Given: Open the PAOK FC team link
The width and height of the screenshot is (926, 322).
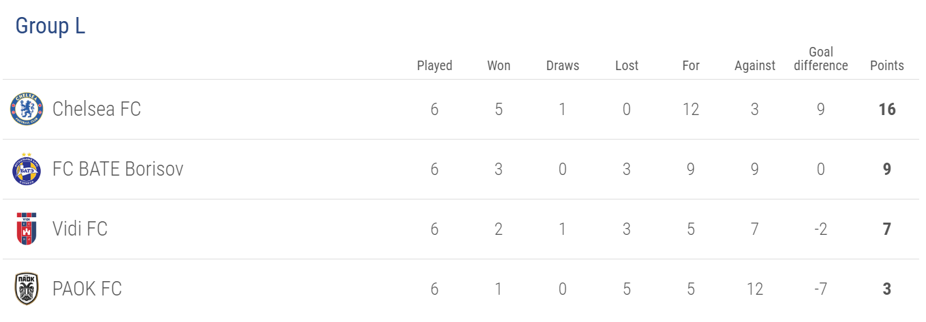Looking at the screenshot, I should tap(87, 289).
